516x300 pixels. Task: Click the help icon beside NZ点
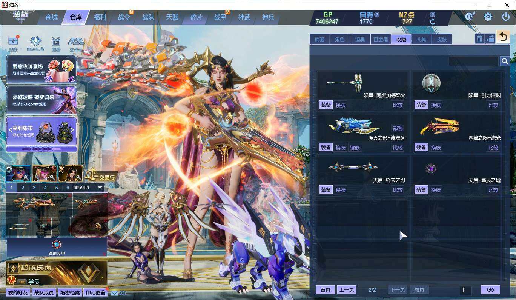click(x=432, y=15)
